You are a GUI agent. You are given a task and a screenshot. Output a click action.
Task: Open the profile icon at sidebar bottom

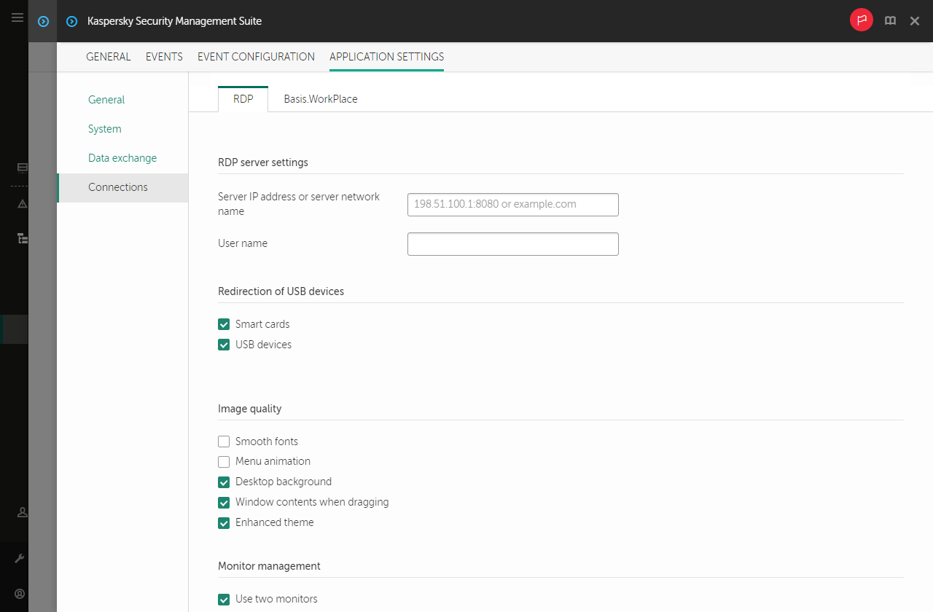coord(21,593)
